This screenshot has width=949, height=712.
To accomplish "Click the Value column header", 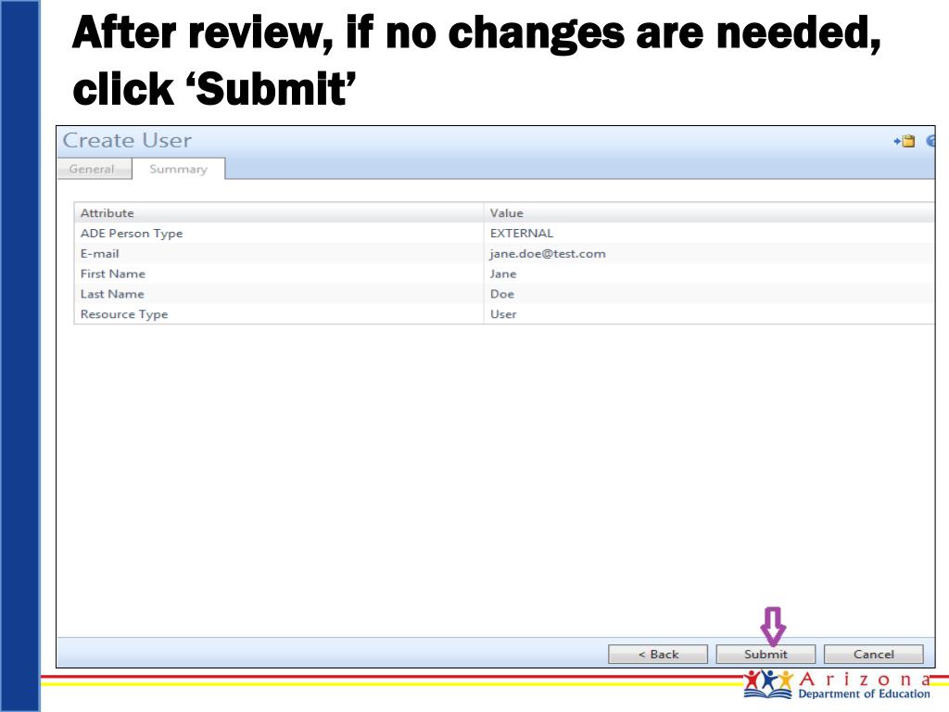I will tap(709, 213).
